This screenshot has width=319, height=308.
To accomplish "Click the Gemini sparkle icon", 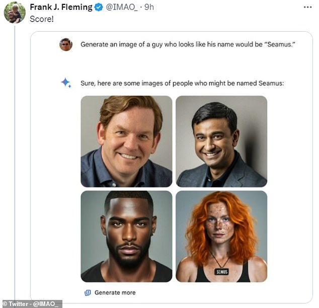I will point(66,83).
